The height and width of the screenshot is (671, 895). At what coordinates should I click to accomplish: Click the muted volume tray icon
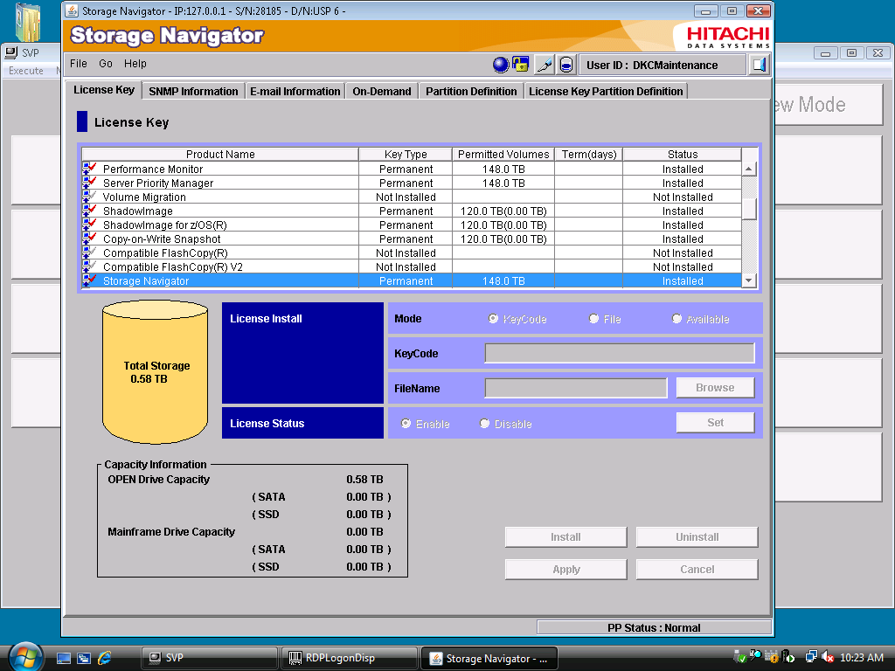point(827,657)
